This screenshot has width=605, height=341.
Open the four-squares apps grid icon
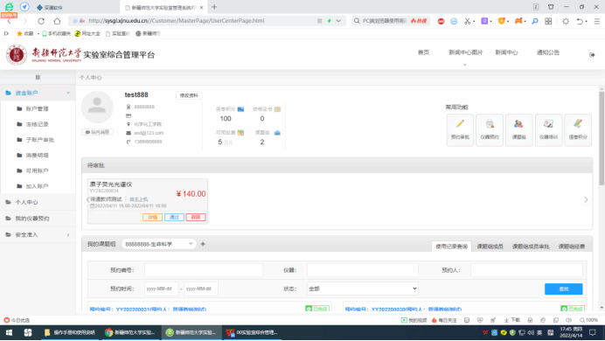[548, 21]
